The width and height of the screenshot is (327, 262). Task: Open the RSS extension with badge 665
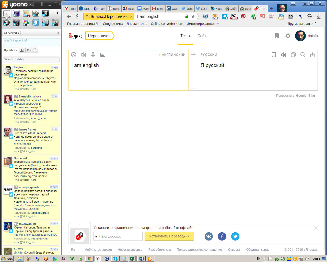pyautogui.click(x=281, y=16)
